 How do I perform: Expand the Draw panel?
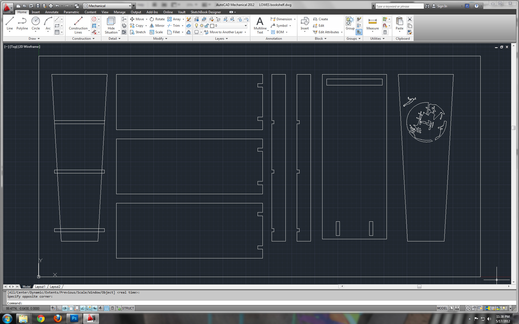click(x=34, y=39)
